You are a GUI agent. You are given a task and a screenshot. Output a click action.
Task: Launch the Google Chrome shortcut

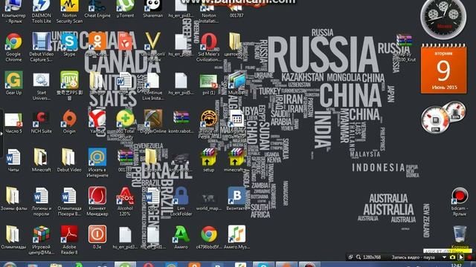point(13,47)
